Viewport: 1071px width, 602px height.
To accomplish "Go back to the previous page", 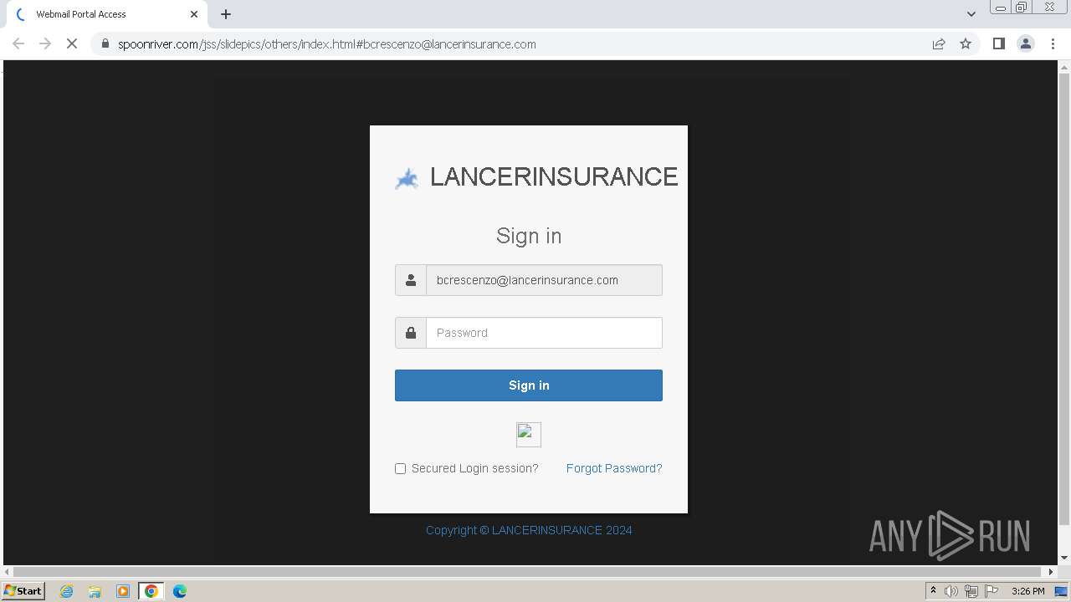I will coord(18,44).
